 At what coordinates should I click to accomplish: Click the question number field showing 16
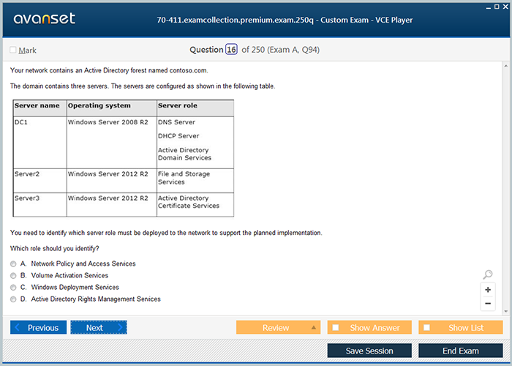(x=231, y=50)
